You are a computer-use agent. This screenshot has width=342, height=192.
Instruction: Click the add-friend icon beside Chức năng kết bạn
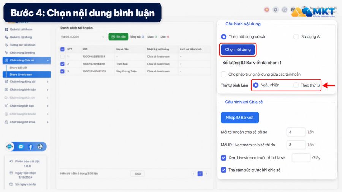point(6,106)
